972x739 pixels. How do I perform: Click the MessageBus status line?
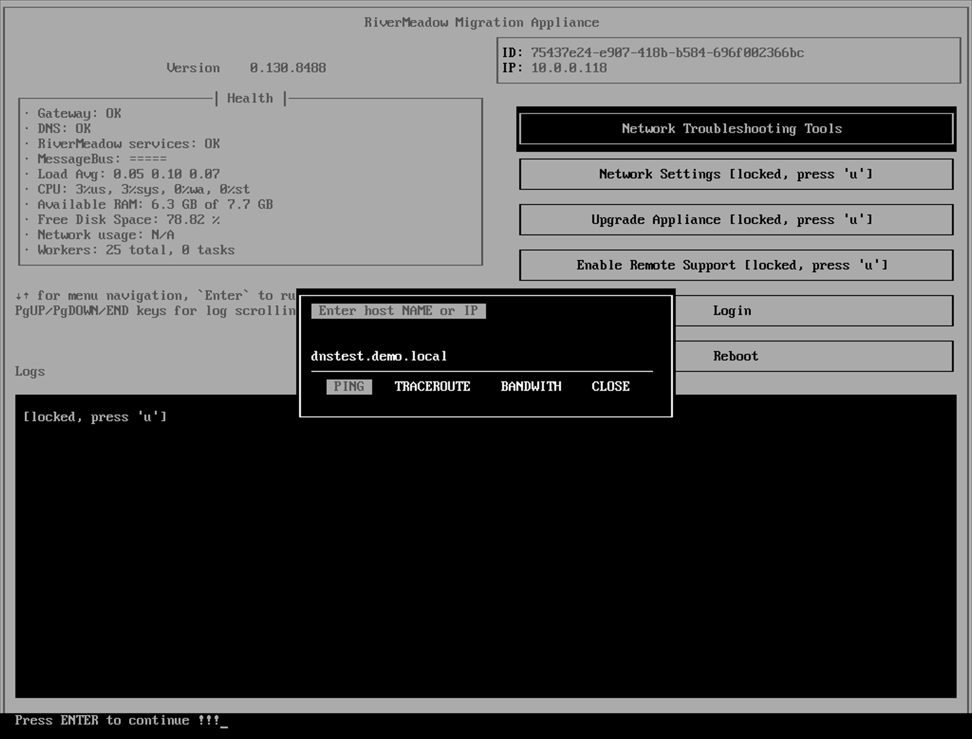[102, 159]
